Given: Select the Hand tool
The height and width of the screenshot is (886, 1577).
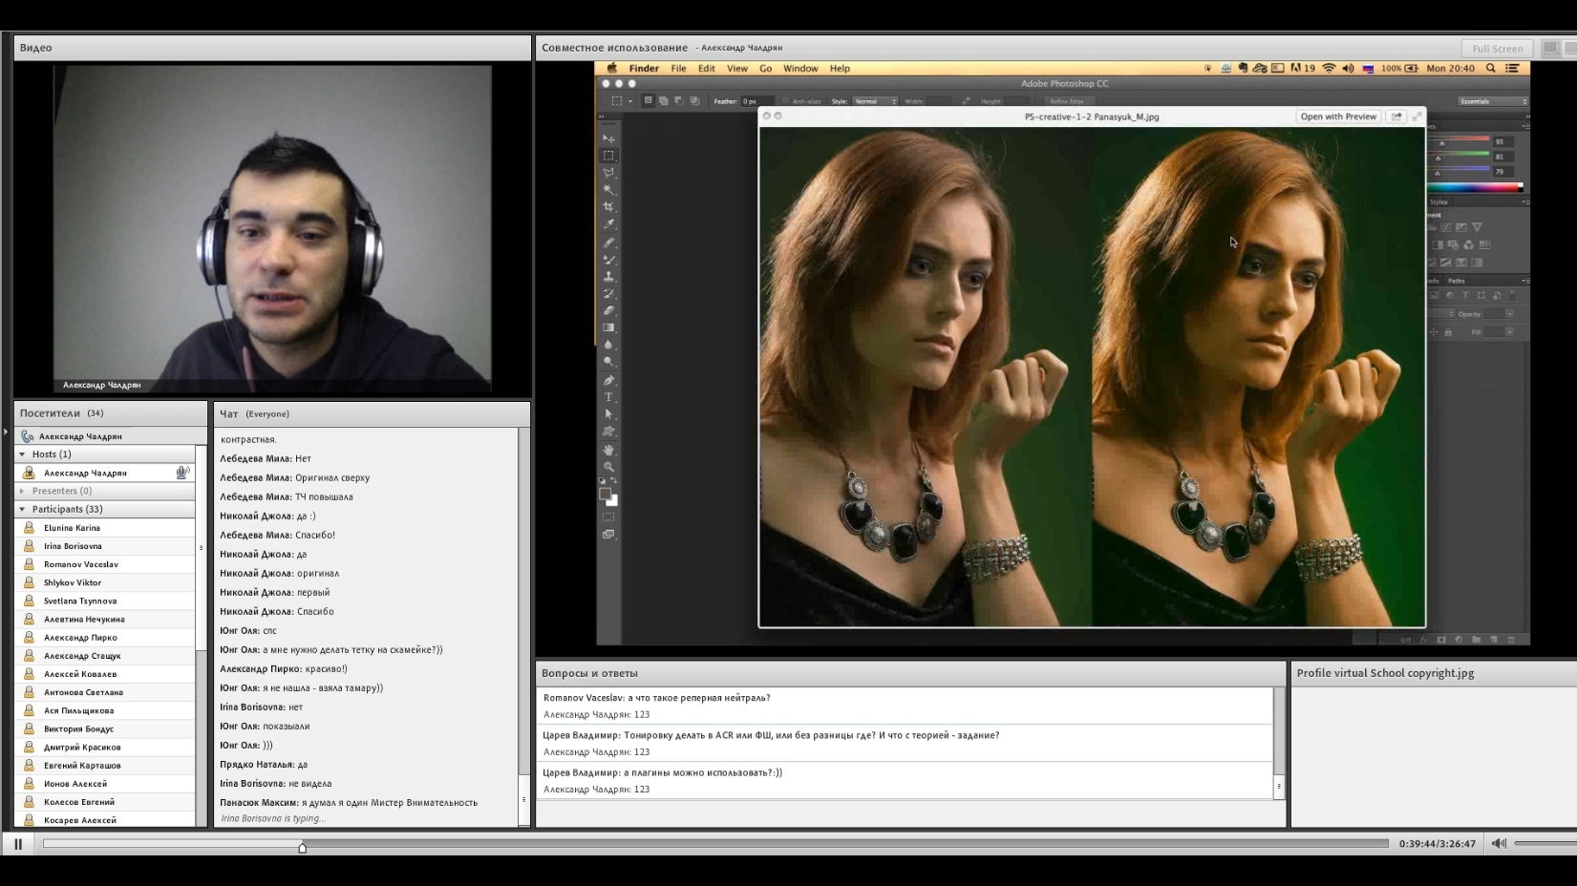Looking at the screenshot, I should click(608, 450).
